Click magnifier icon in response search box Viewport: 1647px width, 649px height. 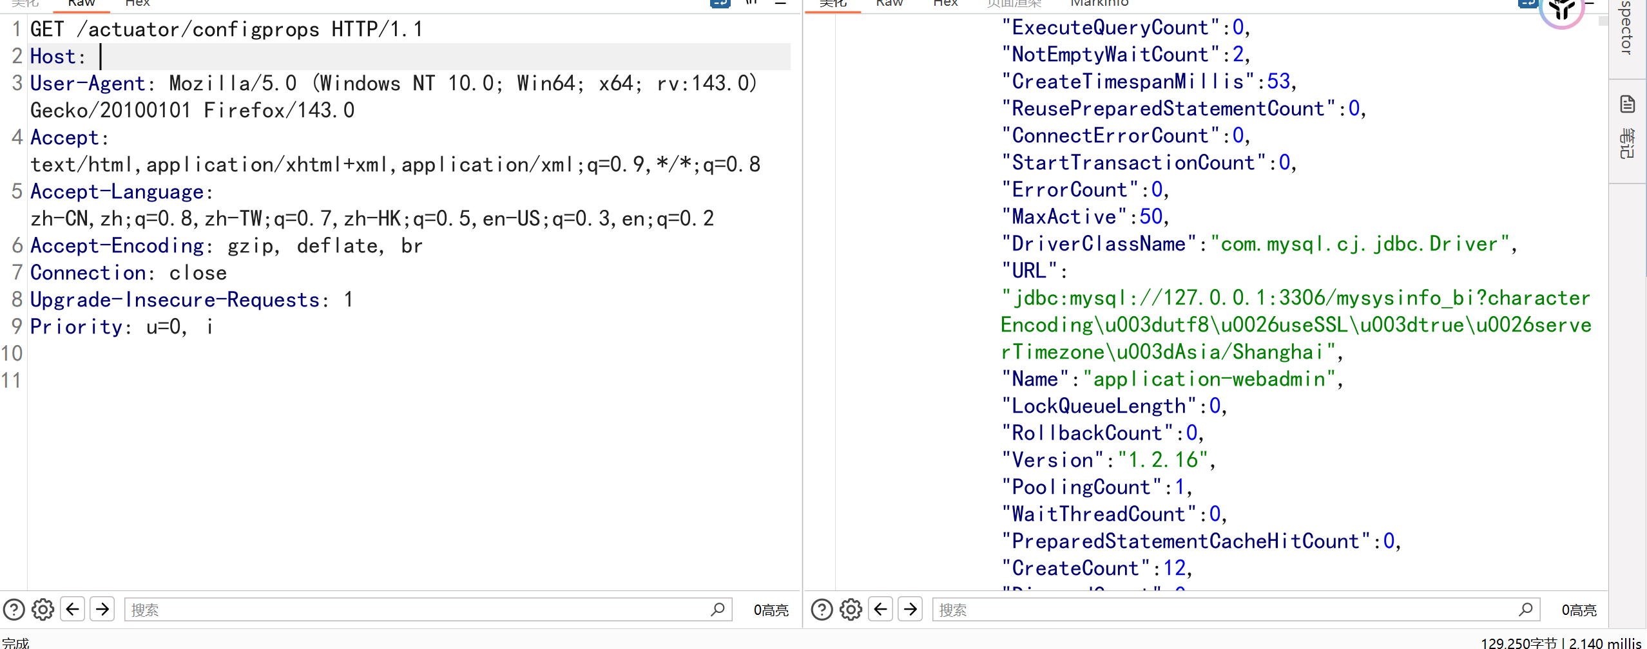[x=1526, y=609]
